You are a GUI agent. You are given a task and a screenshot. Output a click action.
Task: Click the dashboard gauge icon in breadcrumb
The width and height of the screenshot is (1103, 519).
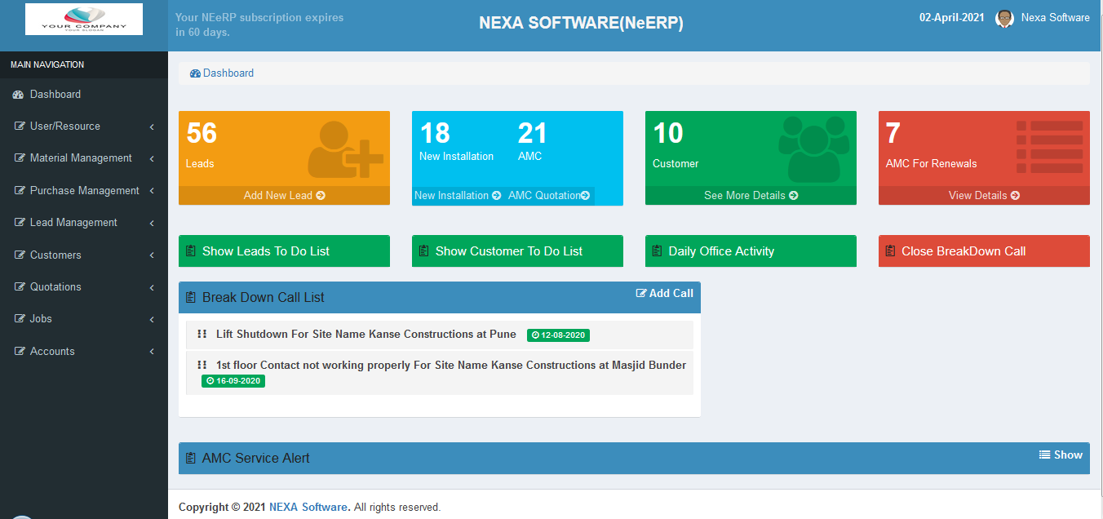(x=195, y=73)
